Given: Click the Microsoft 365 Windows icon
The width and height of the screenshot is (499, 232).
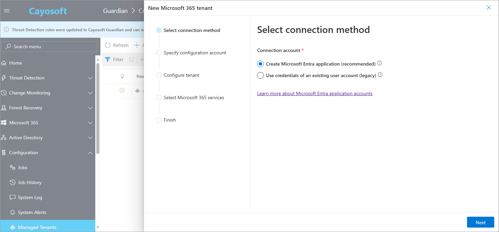Looking at the screenshot, I should 4,123.
